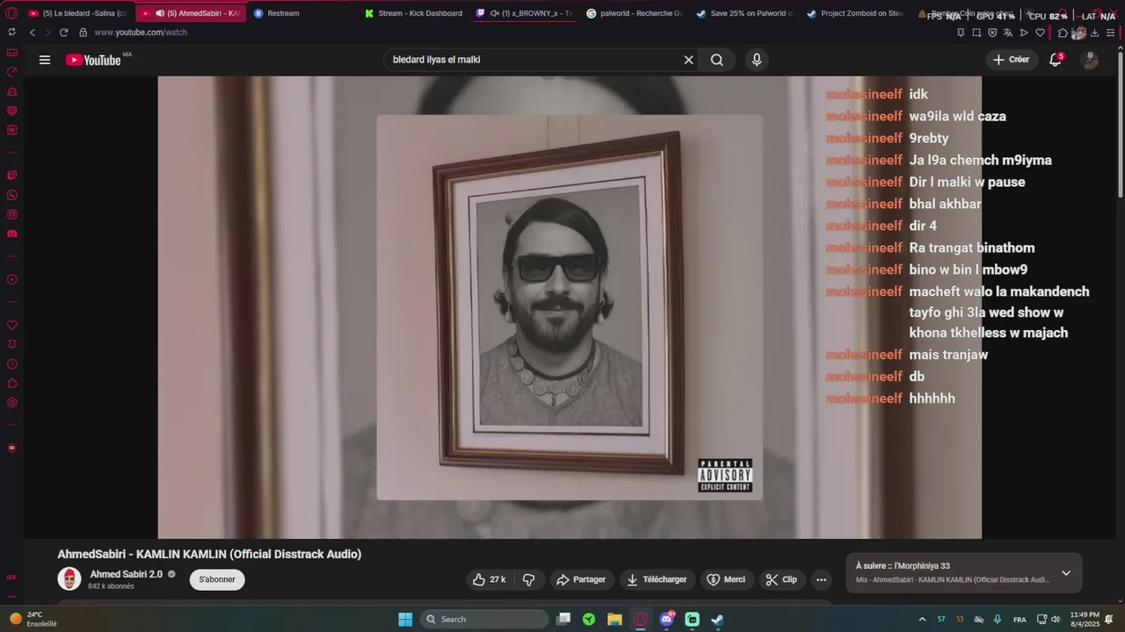Open the weather widget showing 24°C
The width and height of the screenshot is (1125, 632).
35,619
